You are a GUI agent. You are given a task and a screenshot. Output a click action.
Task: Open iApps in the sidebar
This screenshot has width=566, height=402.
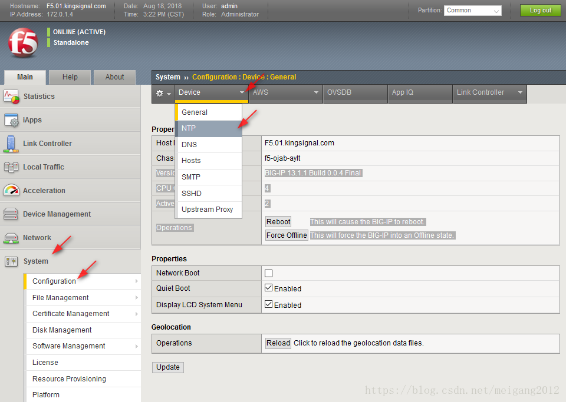[70, 120]
